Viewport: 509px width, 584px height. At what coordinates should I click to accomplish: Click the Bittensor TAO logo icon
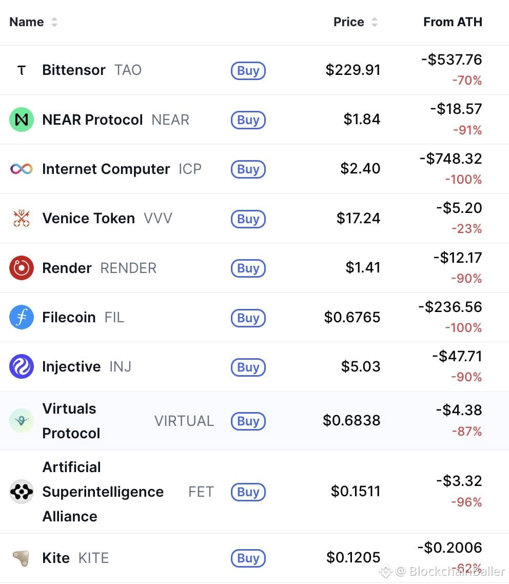pyautogui.click(x=22, y=70)
